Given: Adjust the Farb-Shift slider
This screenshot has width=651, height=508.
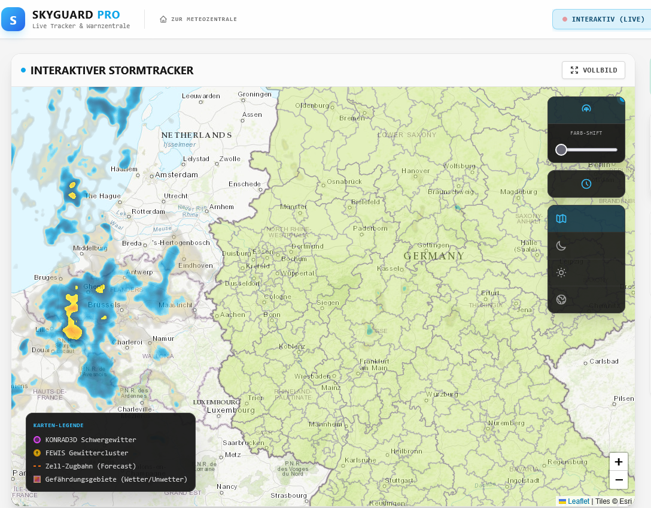Looking at the screenshot, I should (561, 149).
